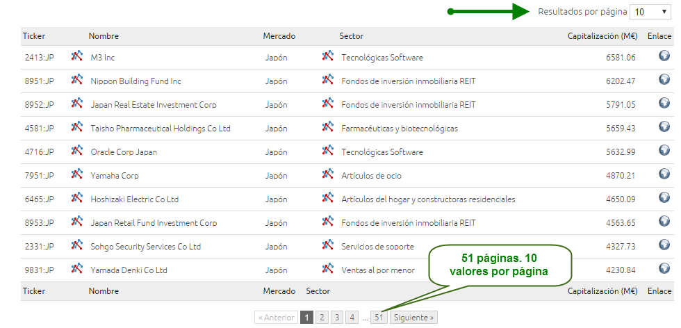The image size is (681, 328).
Task: Click the M3 Inc company name
Action: coord(103,58)
